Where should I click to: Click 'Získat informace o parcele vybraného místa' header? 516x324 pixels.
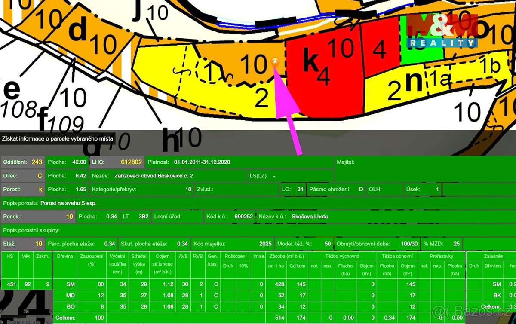(x=58, y=138)
